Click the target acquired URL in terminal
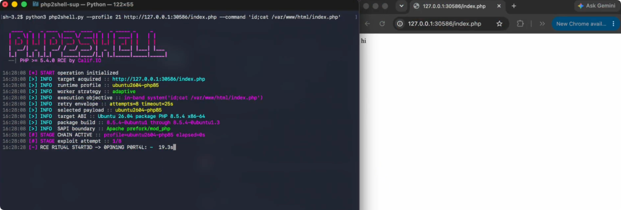 pyautogui.click(x=159, y=79)
